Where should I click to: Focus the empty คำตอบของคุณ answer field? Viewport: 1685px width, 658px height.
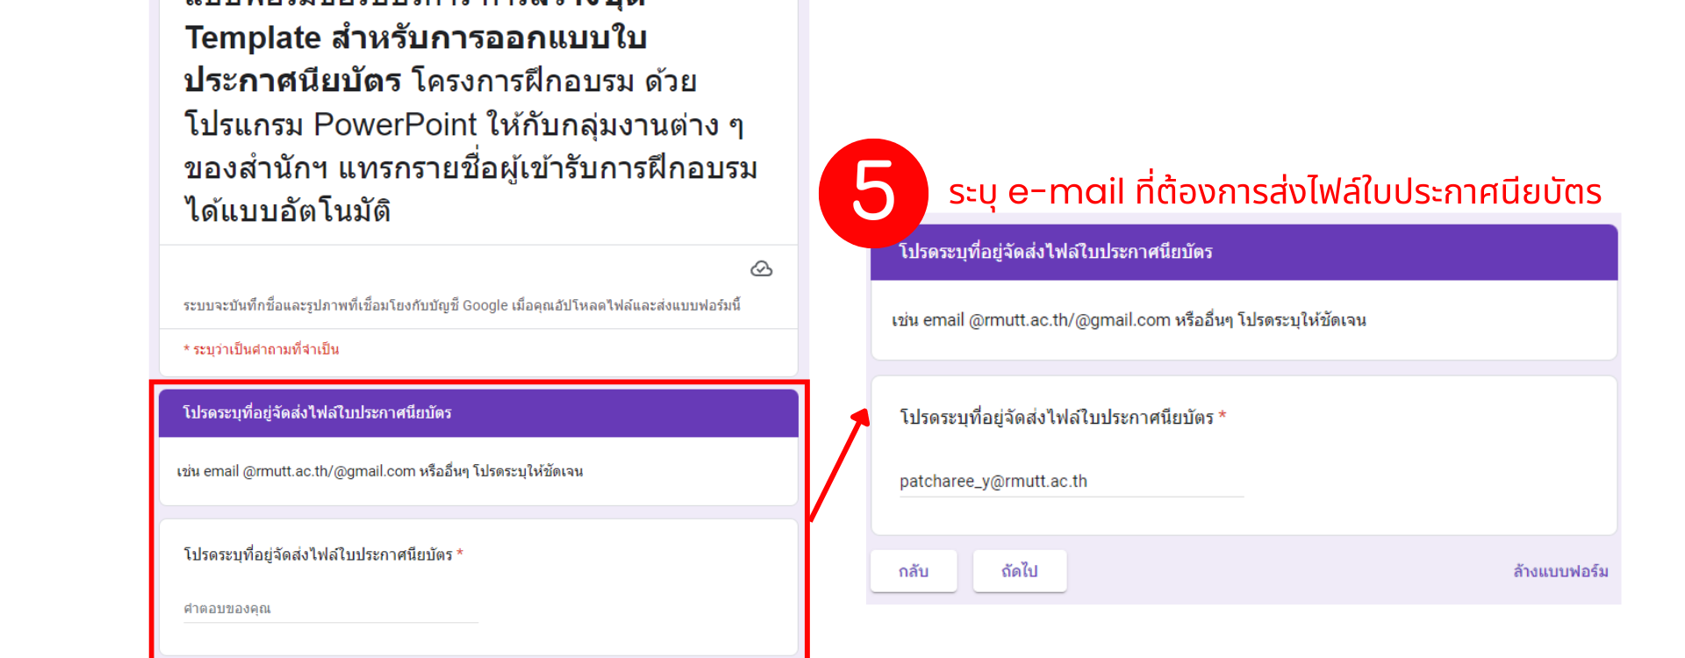331,609
